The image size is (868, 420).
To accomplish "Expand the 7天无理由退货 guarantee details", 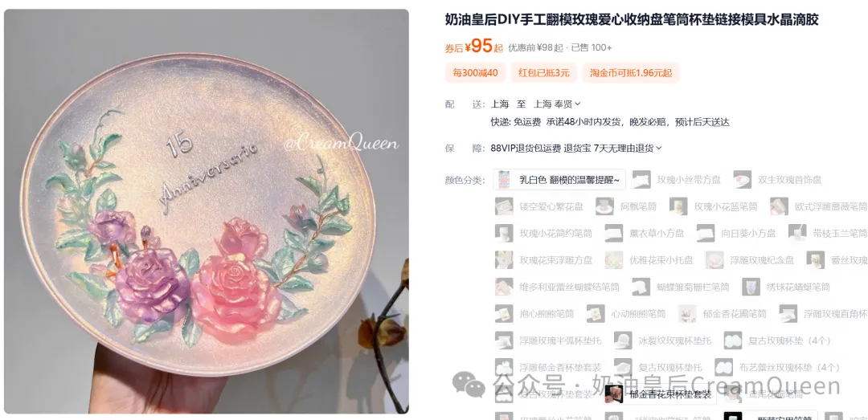I will [x=628, y=149].
